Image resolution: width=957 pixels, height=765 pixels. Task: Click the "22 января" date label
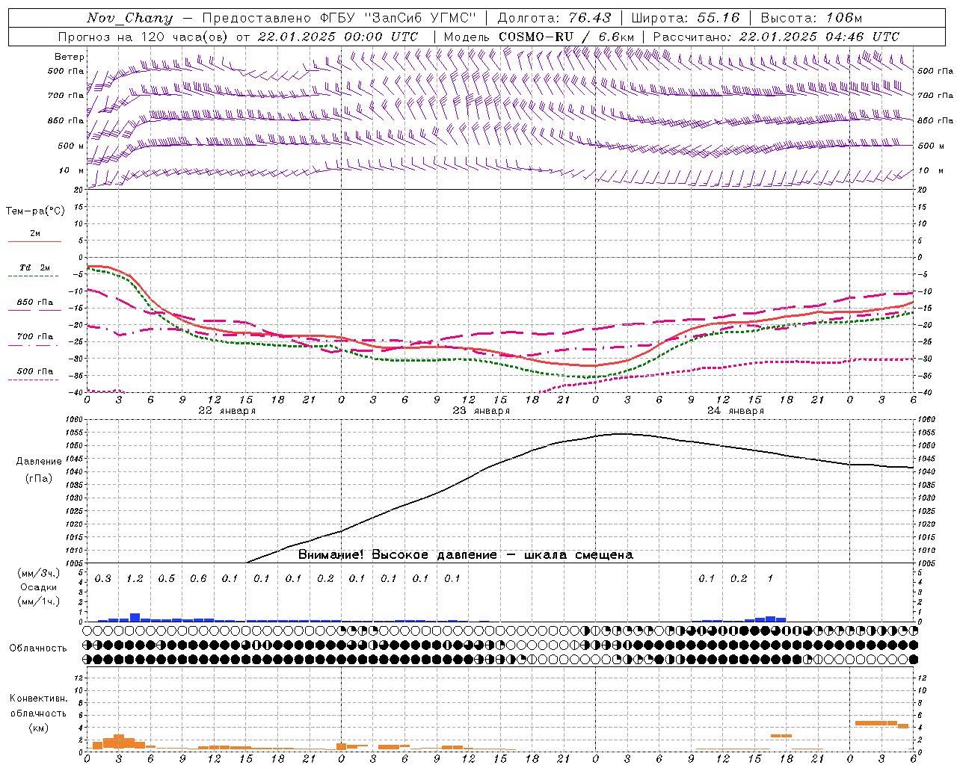(x=227, y=411)
